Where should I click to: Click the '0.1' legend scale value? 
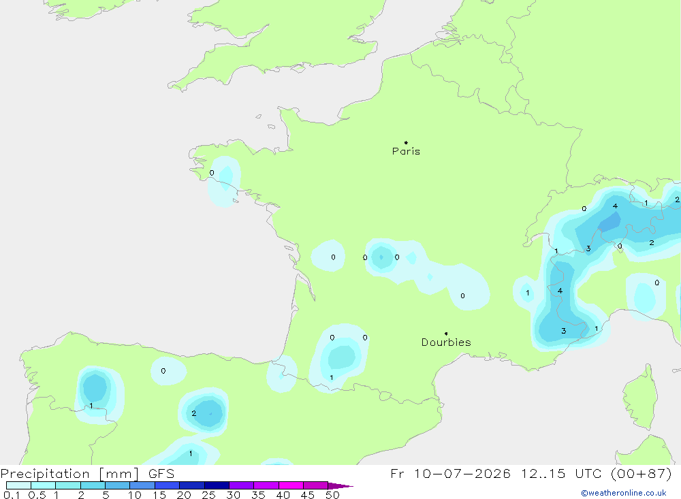(12, 495)
